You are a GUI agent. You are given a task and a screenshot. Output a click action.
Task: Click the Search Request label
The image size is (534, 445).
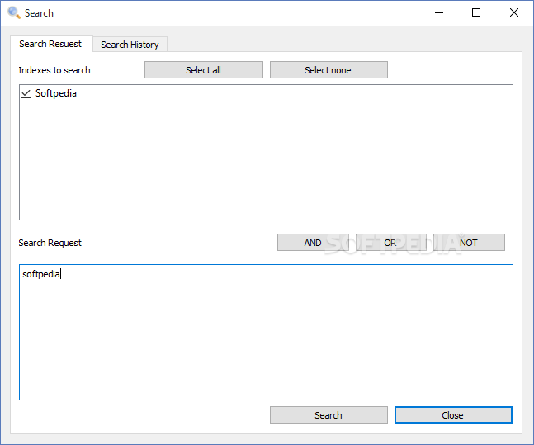pos(50,243)
